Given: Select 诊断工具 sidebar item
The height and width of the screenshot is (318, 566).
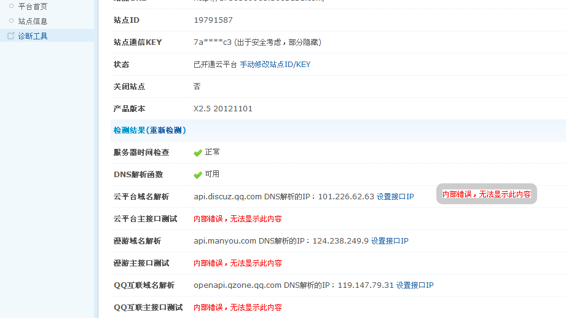Looking at the screenshot, I should pos(33,36).
